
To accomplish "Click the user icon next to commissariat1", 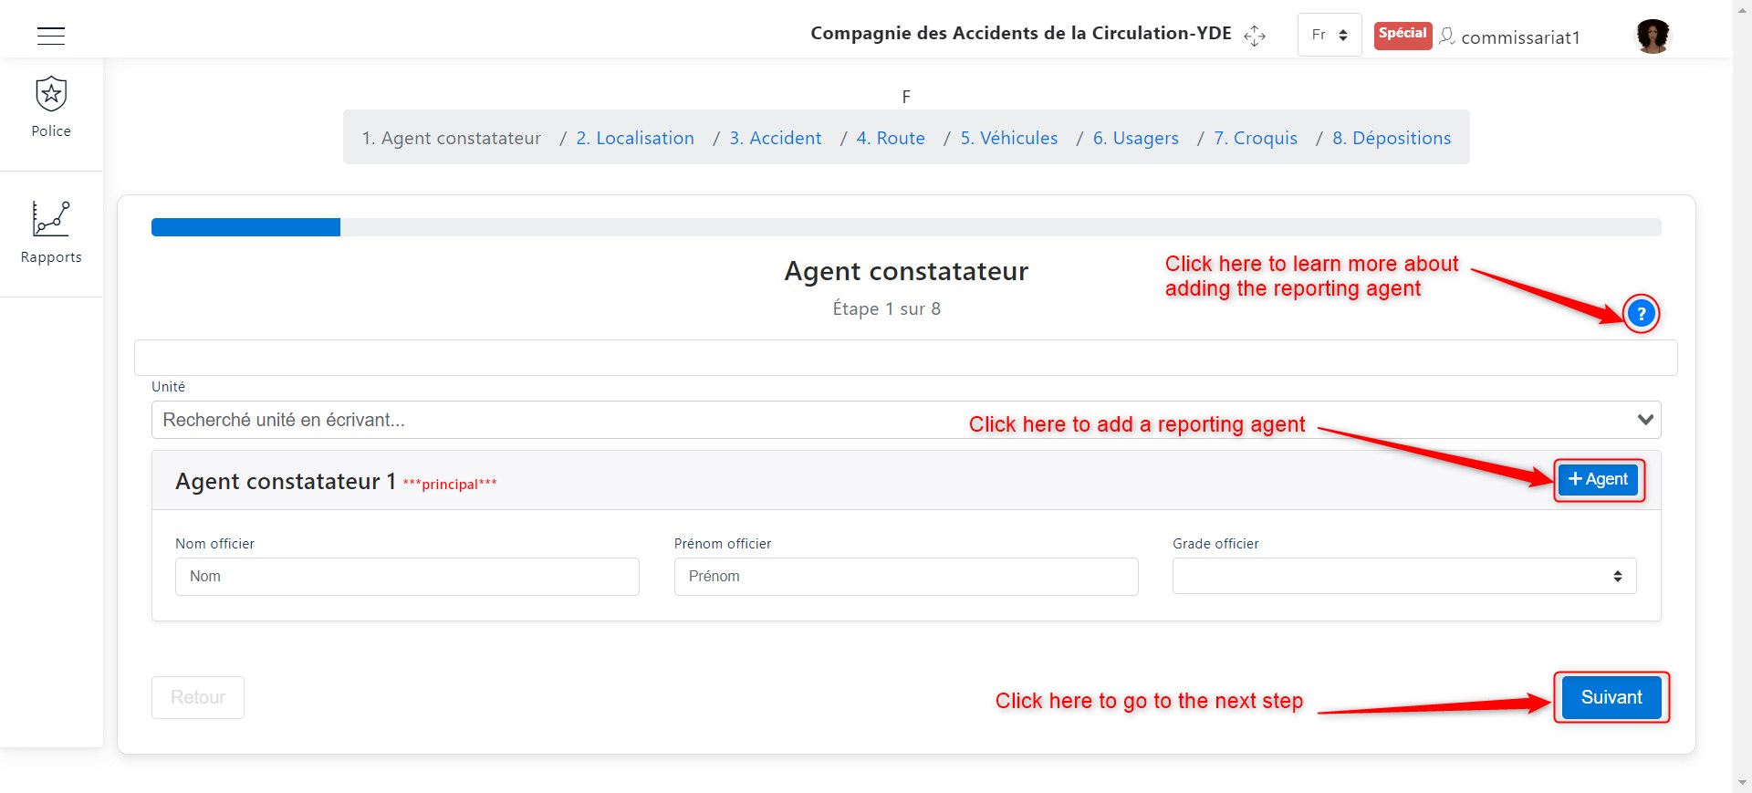I will (x=1446, y=37).
